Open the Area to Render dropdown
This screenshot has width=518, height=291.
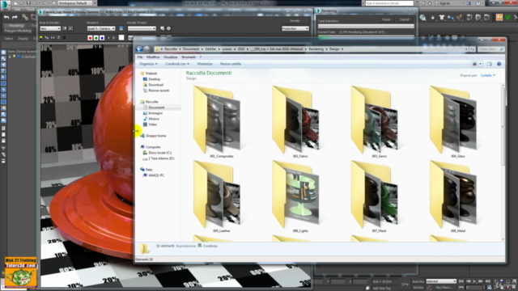(x=50, y=29)
